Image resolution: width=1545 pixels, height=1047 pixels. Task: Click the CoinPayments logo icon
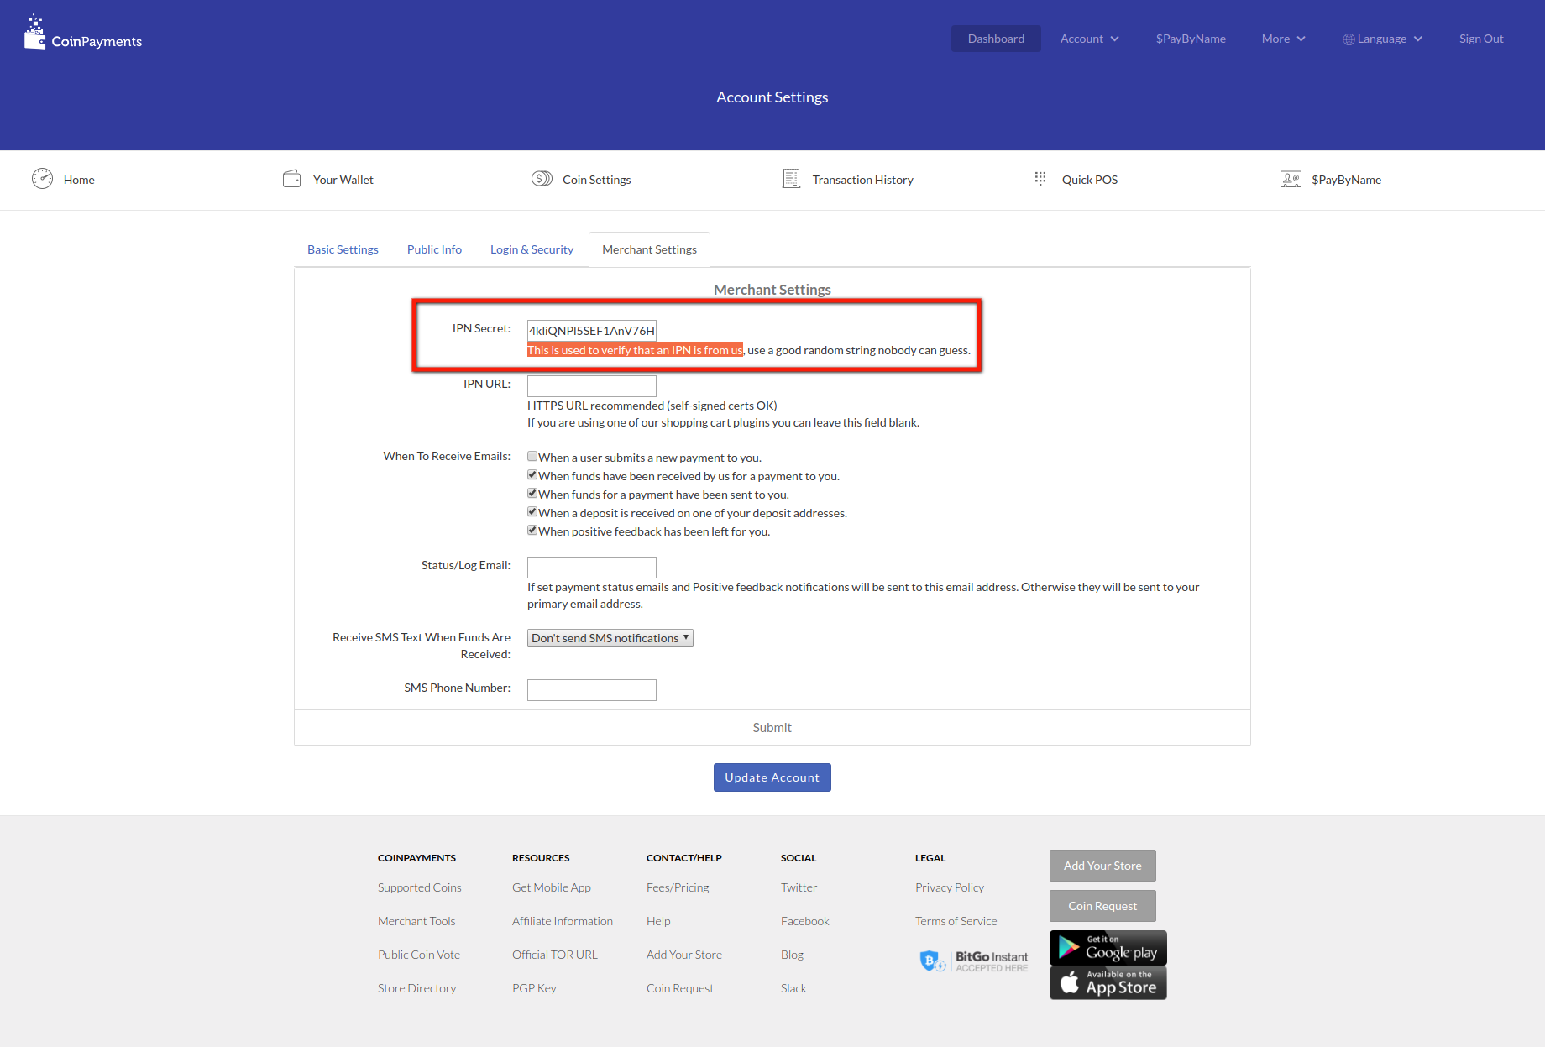[34, 33]
